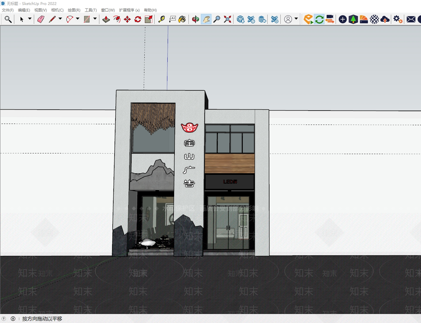Select the Arc drawing tool

[x=70, y=19]
